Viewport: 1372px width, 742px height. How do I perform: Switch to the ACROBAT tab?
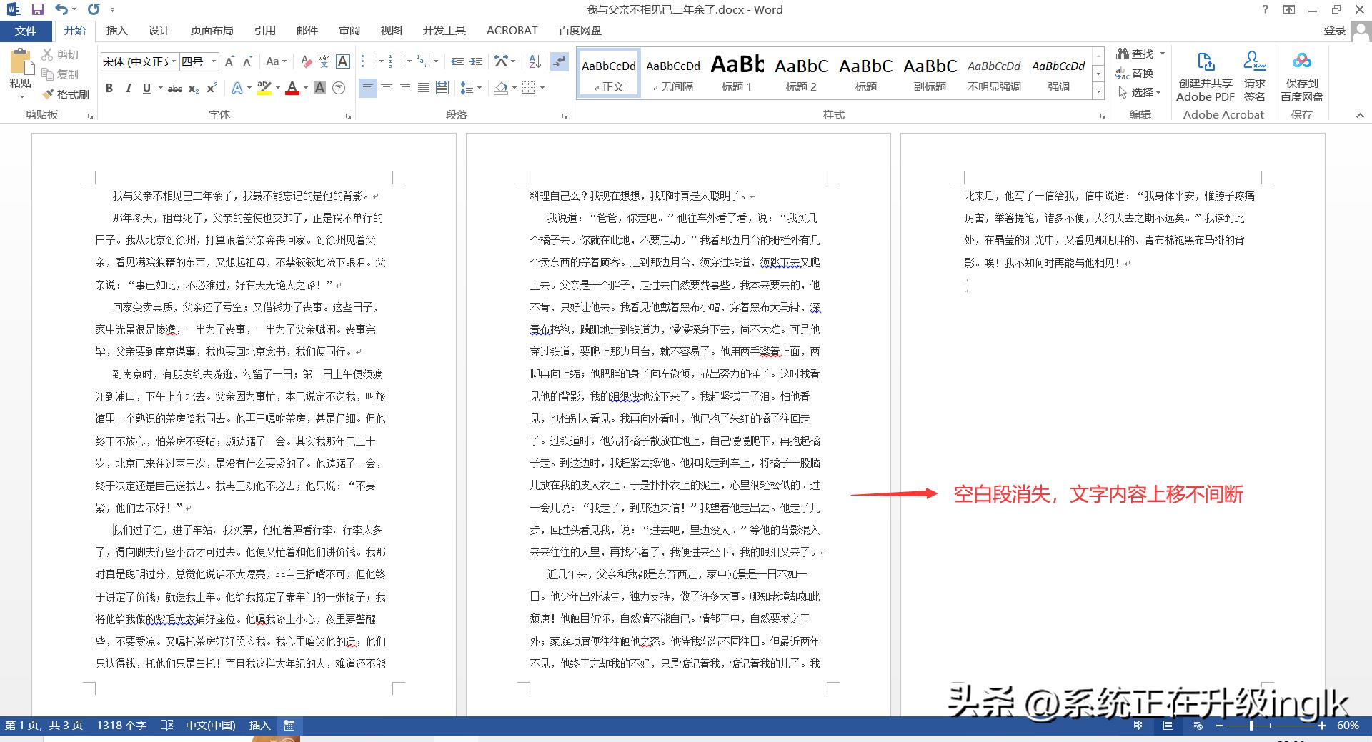(512, 31)
